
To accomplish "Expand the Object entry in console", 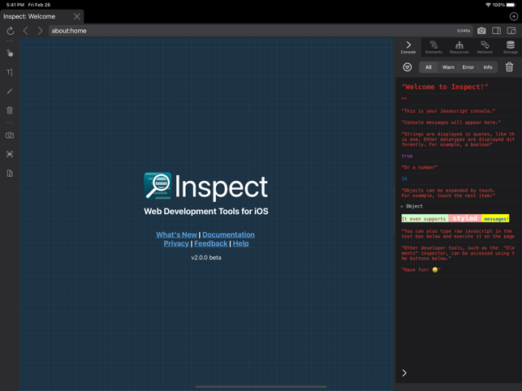I will click(412, 206).
